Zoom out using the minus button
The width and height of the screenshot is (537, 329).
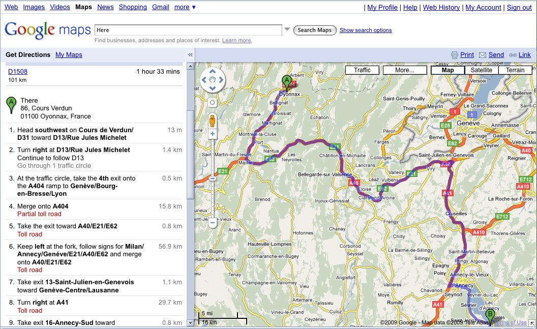coord(213,222)
